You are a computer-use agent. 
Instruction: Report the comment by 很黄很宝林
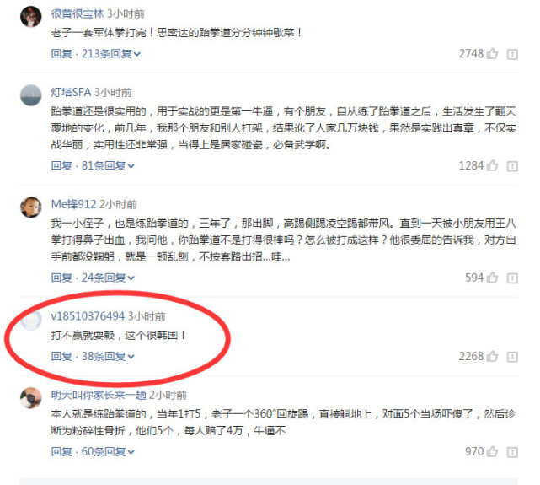512,54
